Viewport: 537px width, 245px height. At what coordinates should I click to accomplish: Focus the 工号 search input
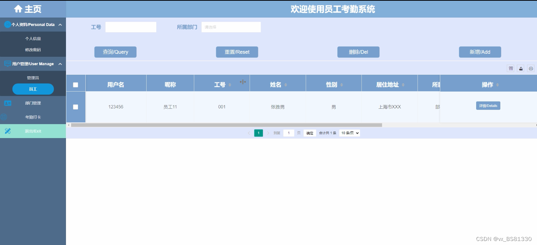[x=131, y=27]
